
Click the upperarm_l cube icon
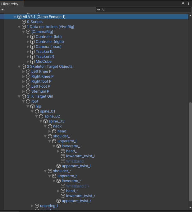click(54, 141)
